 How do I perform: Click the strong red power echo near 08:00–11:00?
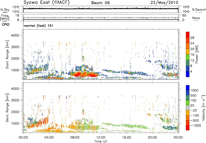84,75
